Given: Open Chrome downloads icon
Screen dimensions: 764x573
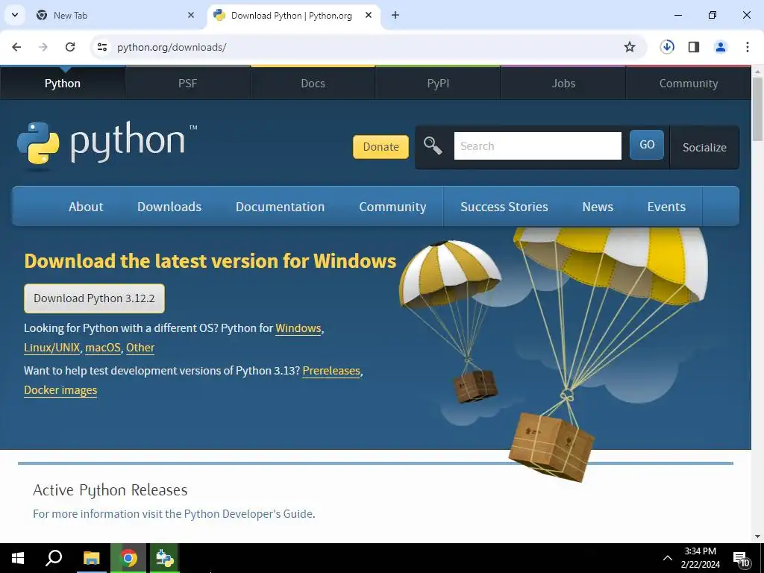Looking at the screenshot, I should [667, 47].
